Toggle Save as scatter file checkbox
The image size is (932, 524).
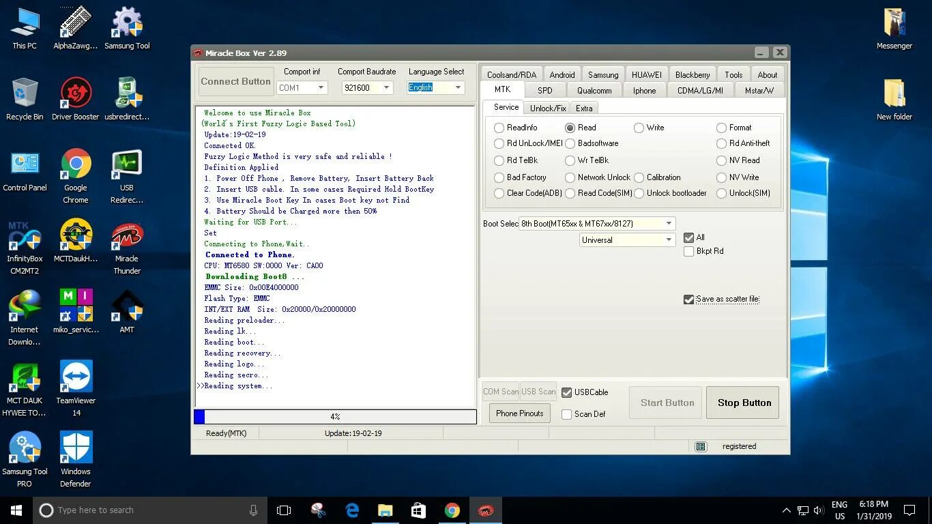[x=688, y=299]
